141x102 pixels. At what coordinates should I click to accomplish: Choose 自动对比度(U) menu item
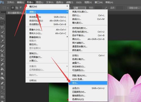click(47, 21)
